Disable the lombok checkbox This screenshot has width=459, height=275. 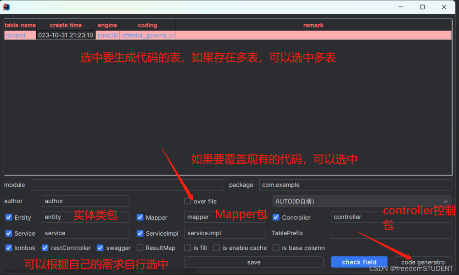(x=9, y=248)
